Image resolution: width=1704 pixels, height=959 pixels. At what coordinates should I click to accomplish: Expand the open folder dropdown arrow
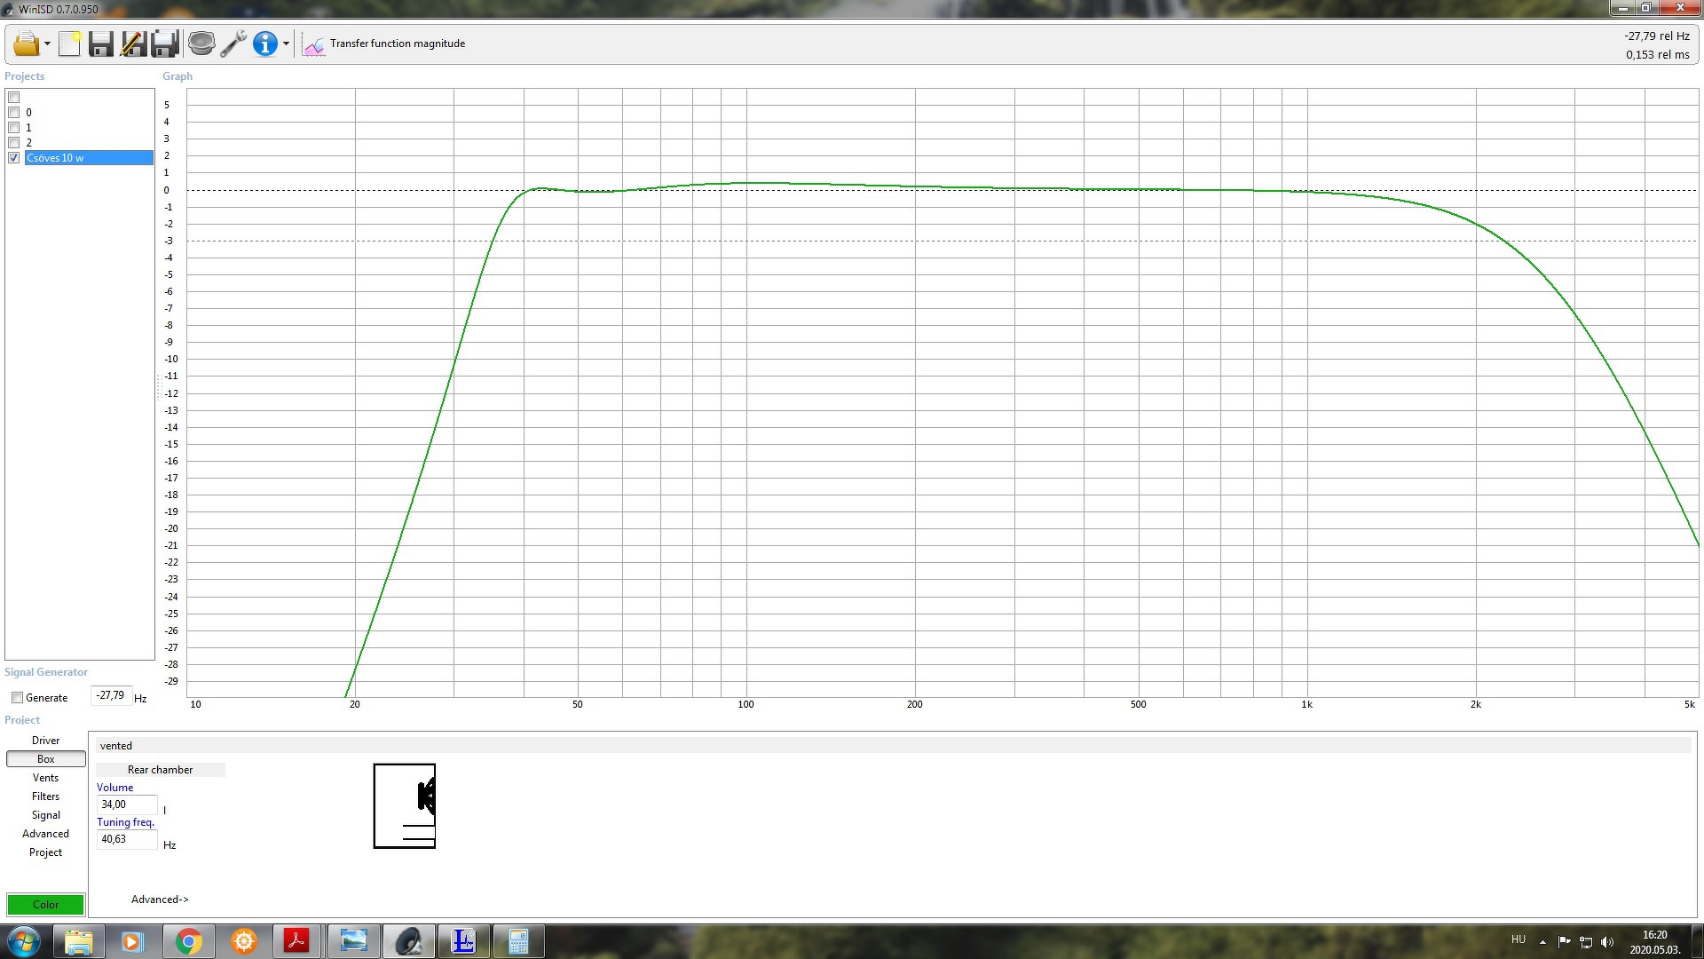click(x=47, y=44)
